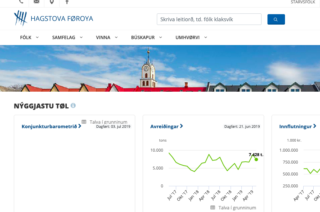Focus the Skriva leitiorð search field

(x=209, y=19)
